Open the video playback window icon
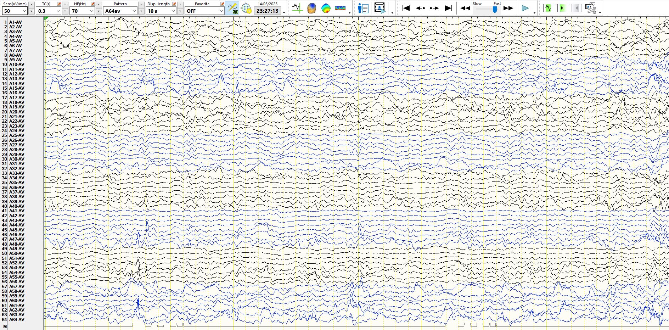Screen dimensions: 669x330 380,8
